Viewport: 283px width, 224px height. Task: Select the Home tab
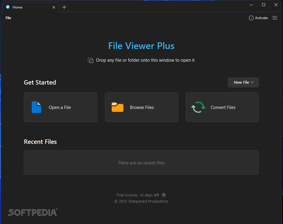coord(31,7)
